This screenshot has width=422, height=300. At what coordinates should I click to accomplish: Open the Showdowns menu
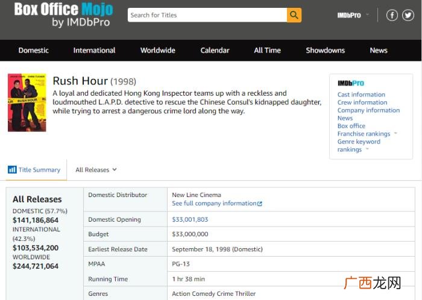pos(325,50)
